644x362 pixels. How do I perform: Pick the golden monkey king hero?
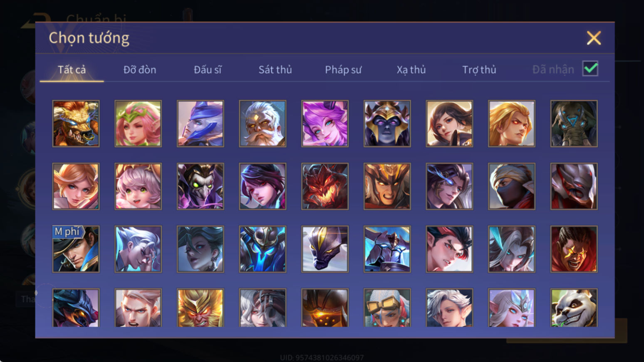click(200, 308)
